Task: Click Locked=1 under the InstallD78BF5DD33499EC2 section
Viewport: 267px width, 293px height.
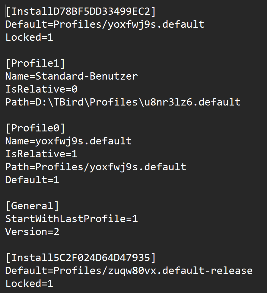Action: click(x=29, y=37)
